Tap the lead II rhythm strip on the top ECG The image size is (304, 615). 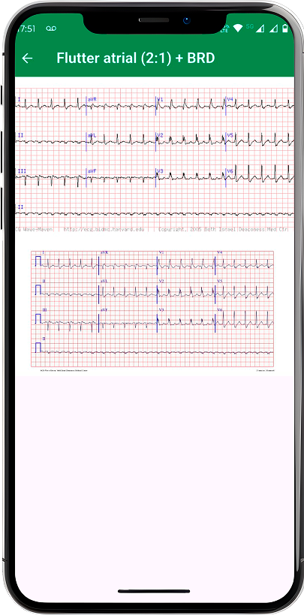(155, 214)
